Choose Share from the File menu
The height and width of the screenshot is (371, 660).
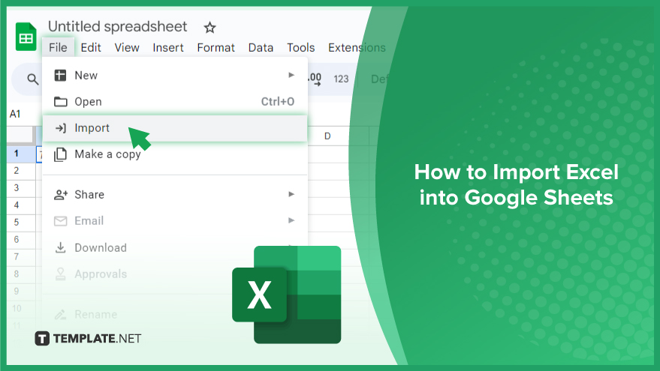175,195
